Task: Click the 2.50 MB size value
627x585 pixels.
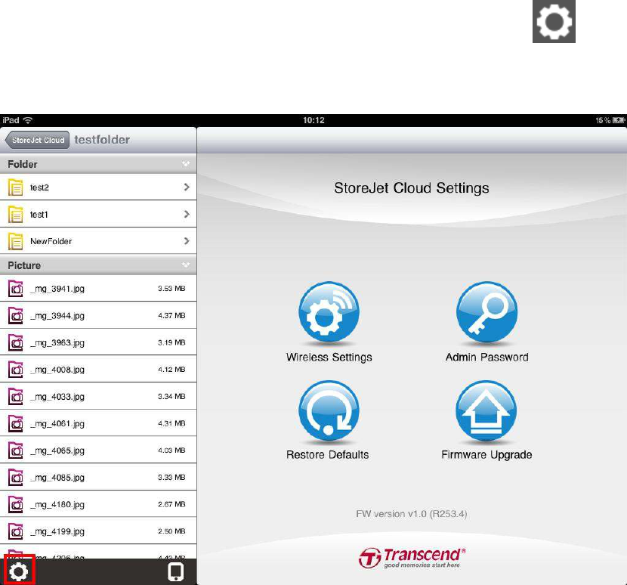Action: click(171, 531)
